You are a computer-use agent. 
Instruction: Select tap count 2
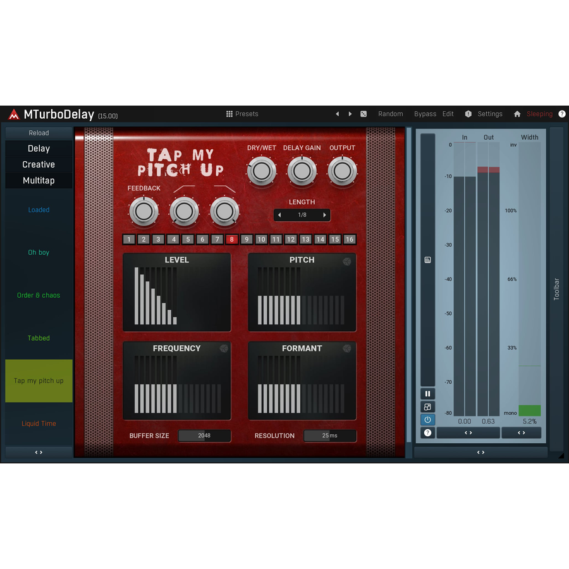pos(144,240)
